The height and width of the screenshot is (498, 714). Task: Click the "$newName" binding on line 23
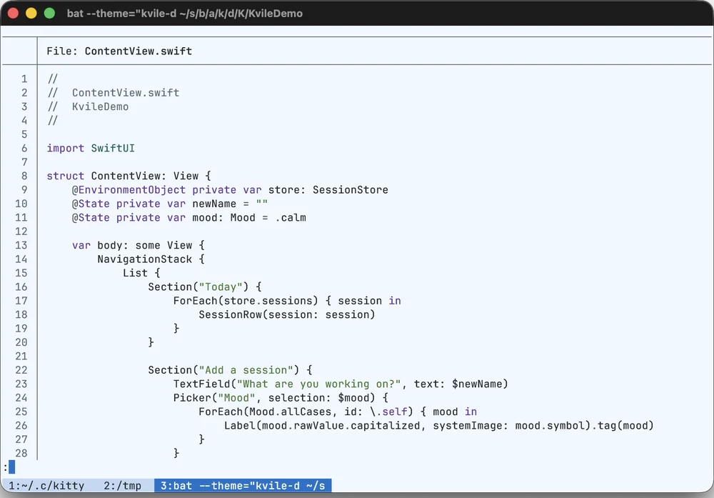(x=477, y=384)
